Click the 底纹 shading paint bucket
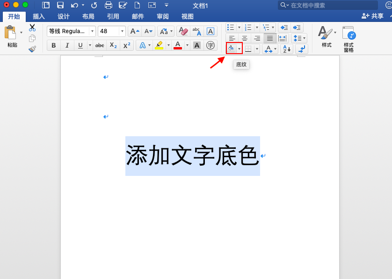The width and height of the screenshot is (392, 279). click(x=231, y=49)
